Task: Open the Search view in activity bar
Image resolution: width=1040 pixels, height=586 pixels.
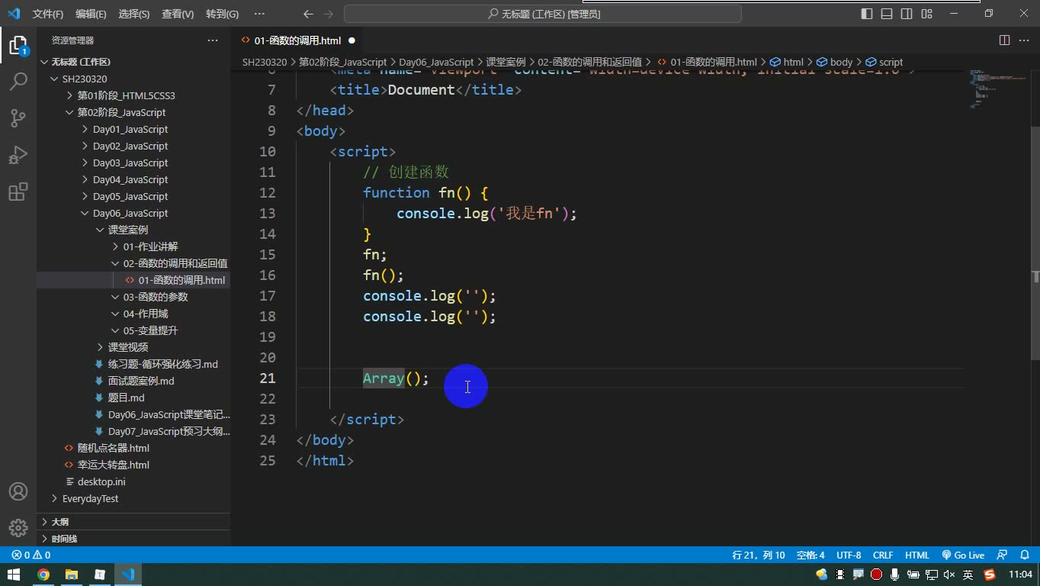Action: tap(18, 81)
